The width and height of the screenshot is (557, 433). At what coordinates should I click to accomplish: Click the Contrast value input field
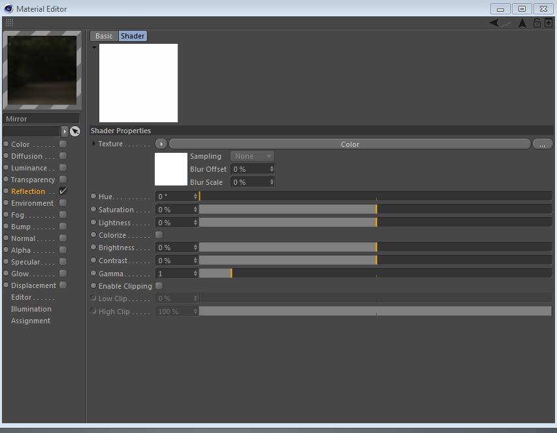click(x=174, y=261)
